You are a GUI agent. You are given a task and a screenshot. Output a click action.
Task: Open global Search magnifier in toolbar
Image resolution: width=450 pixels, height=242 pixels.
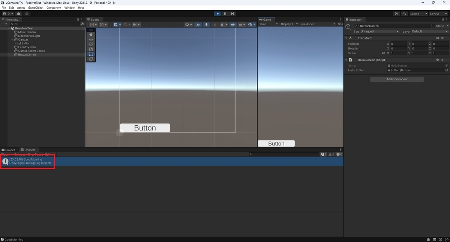point(405,14)
